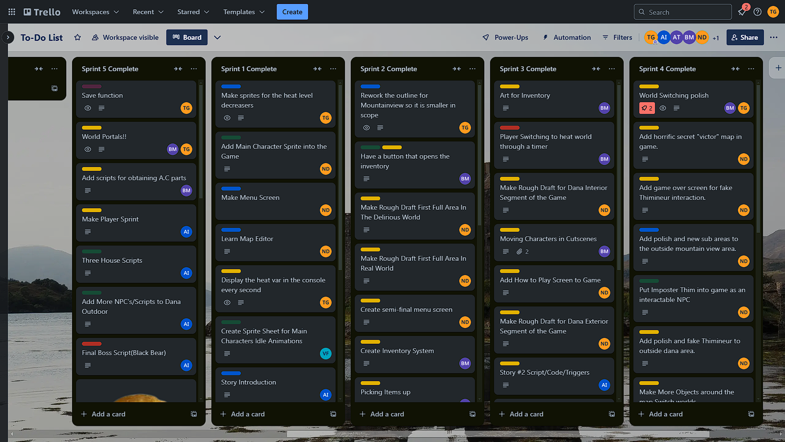The image size is (785, 442).
Task: Open the Templates dropdown menu
Action: coord(244,12)
